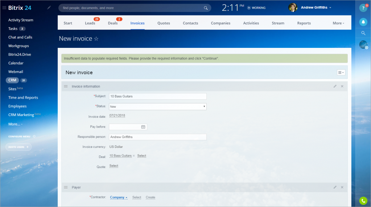This screenshot has height=207, width=371.
Task: Click the Subject input field
Action: (158, 96)
